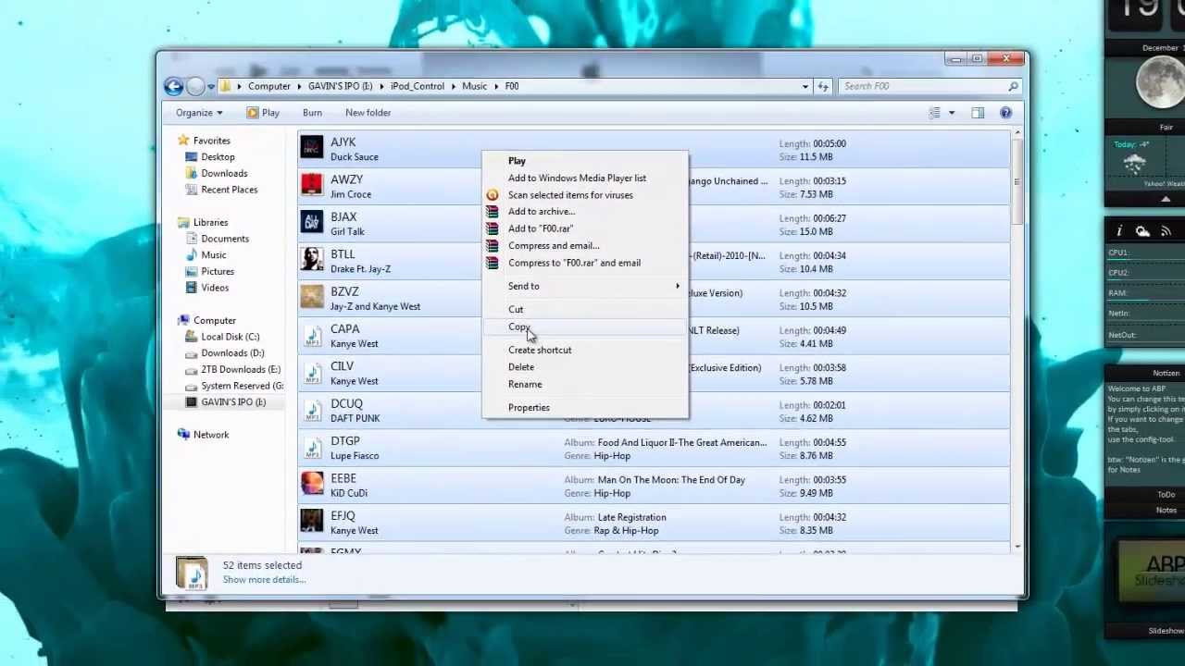
Task: Click the BTLL Drake ft. Jay-Z icon
Action: point(312,260)
